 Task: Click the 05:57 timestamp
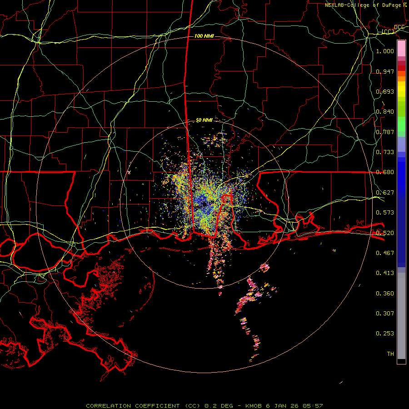pos(313,406)
